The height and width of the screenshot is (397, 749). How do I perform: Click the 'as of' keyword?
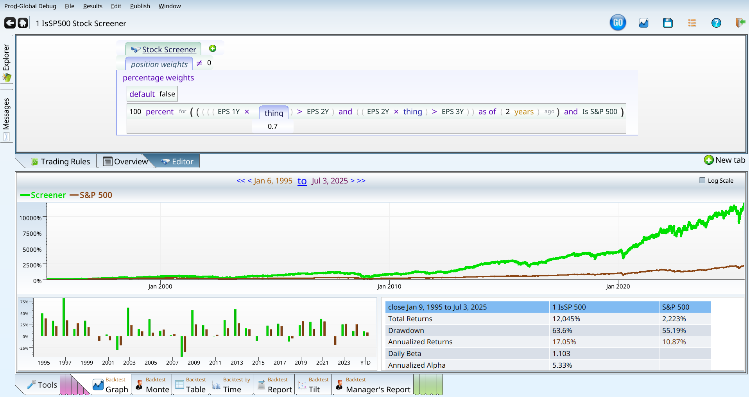(487, 112)
